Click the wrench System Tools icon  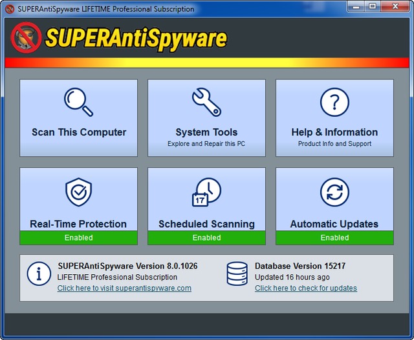tap(206, 103)
